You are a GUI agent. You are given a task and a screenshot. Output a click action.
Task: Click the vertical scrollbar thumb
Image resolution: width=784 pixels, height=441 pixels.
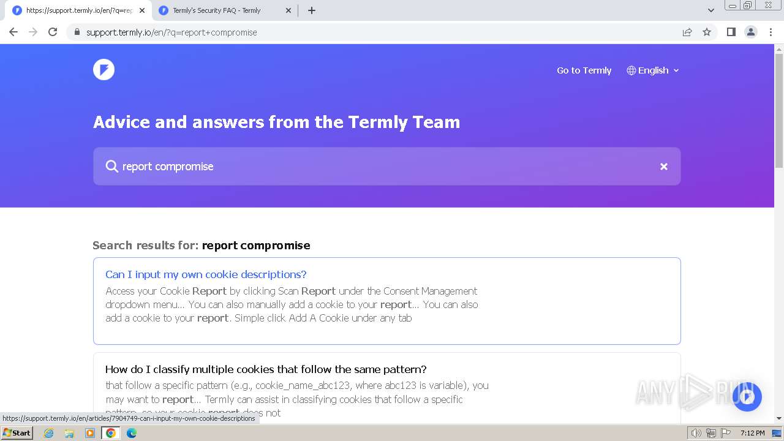pos(779,110)
